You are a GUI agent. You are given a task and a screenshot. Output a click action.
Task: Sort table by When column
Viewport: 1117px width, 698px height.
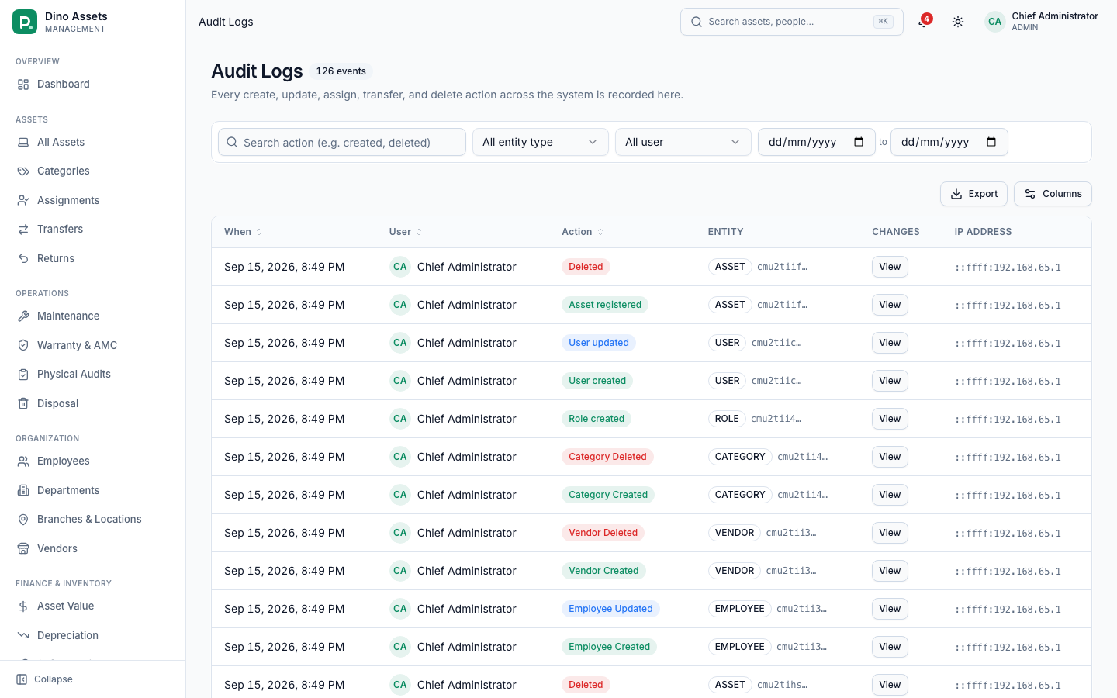coord(244,232)
